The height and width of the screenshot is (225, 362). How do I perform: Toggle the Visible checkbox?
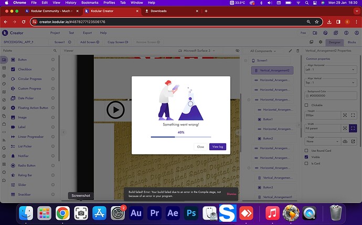pyautogui.click(x=307, y=156)
